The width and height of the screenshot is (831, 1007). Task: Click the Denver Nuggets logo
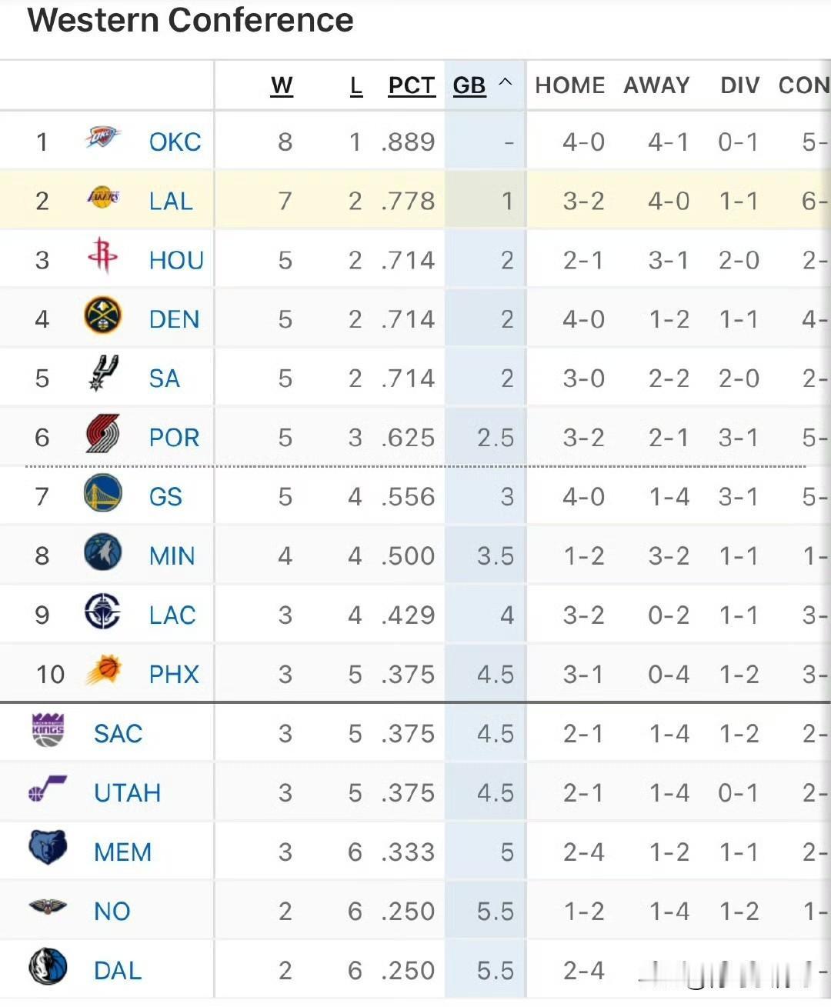[x=102, y=315]
